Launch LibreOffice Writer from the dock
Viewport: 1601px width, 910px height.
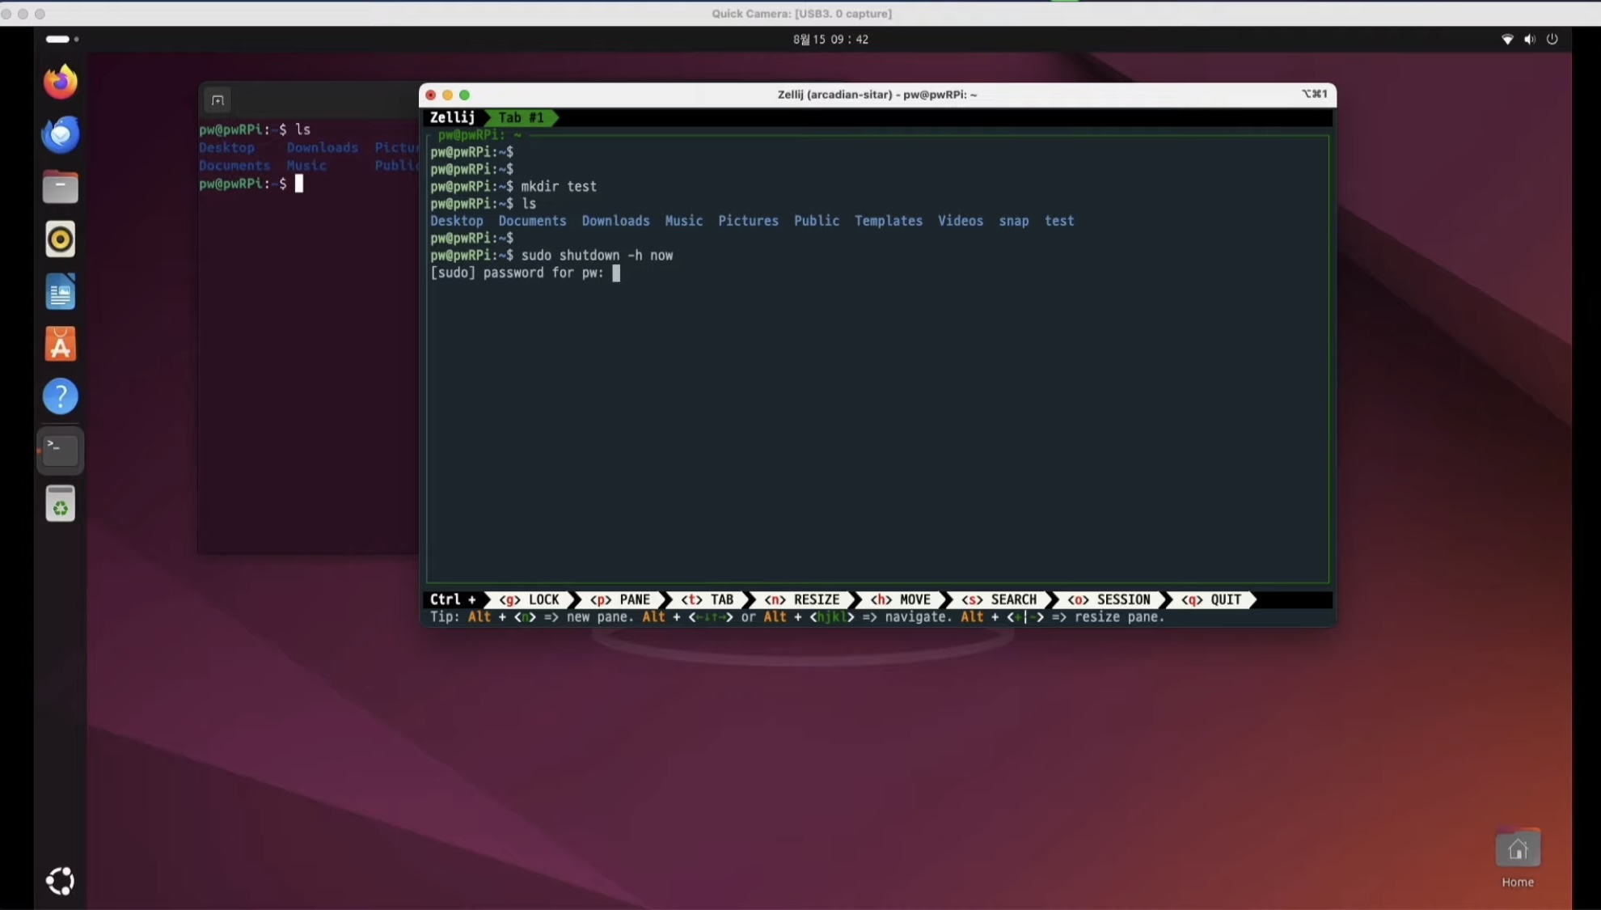(61, 292)
